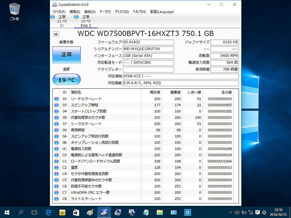Click the interface field USB (Serial ATA)
Viewport: 291px width, 218px height.
(x=148, y=56)
